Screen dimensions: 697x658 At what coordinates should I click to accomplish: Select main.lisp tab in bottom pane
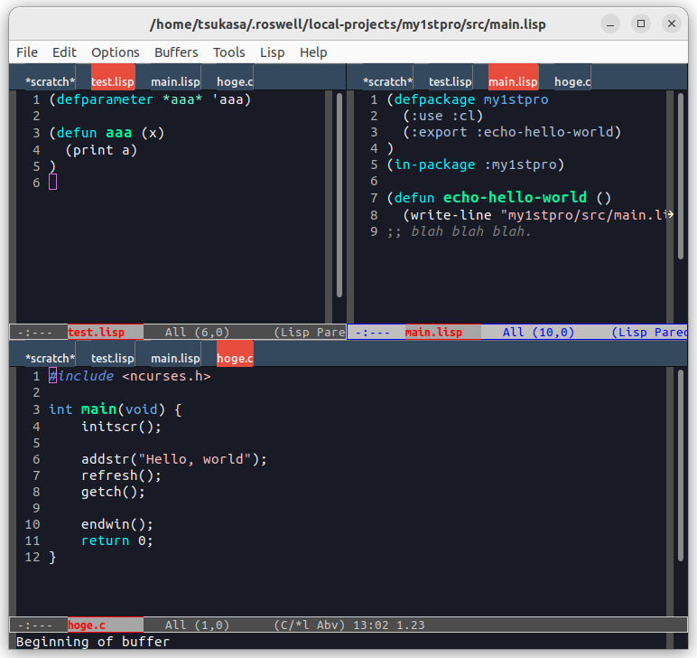(x=175, y=358)
